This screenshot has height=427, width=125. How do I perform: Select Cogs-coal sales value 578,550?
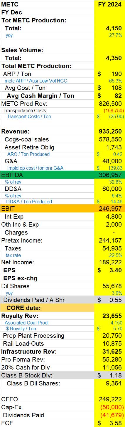click(x=110, y=139)
